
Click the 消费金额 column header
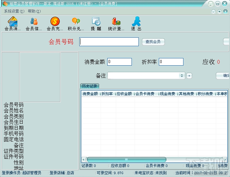coord(90,94)
